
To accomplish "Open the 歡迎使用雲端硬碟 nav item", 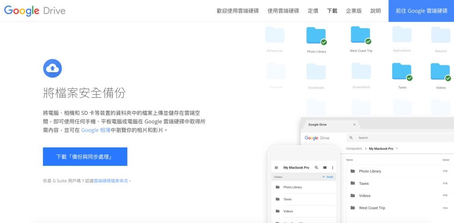I will (x=238, y=11).
